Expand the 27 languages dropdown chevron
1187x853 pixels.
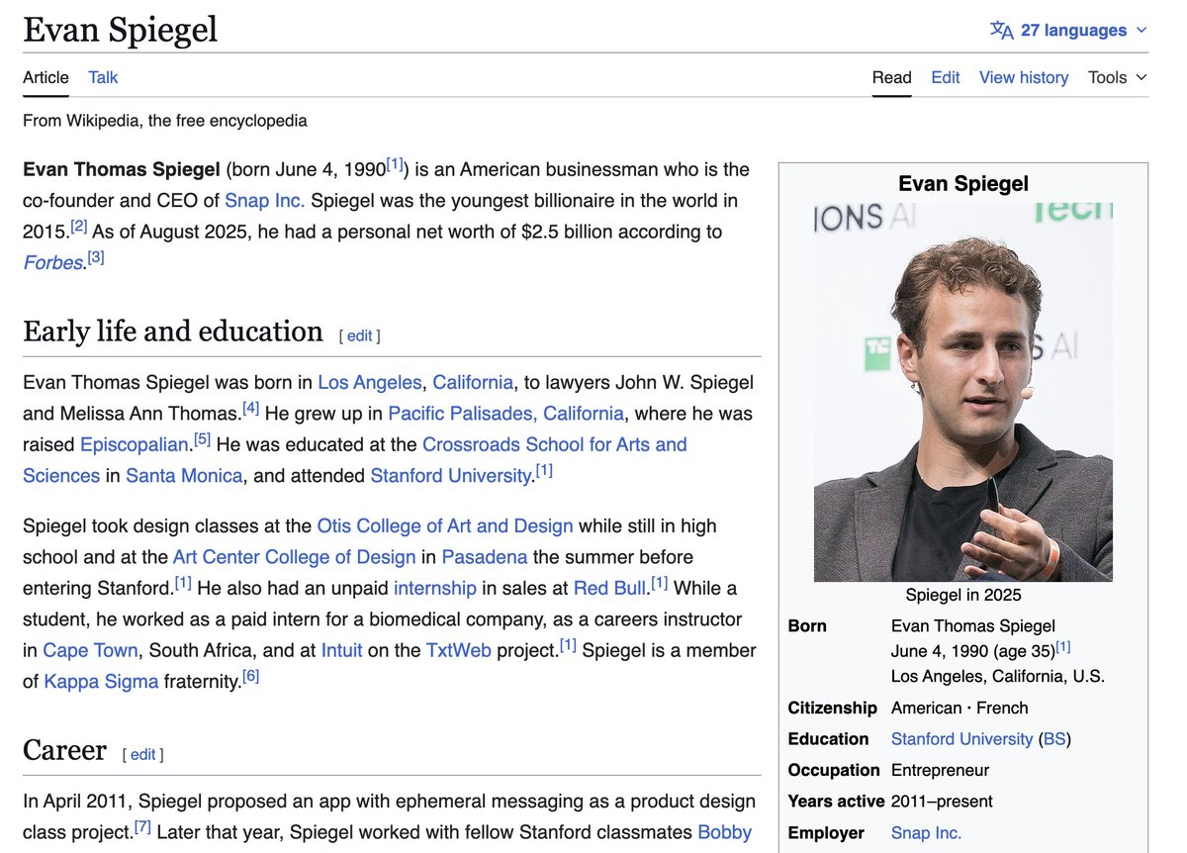[x=1141, y=31]
